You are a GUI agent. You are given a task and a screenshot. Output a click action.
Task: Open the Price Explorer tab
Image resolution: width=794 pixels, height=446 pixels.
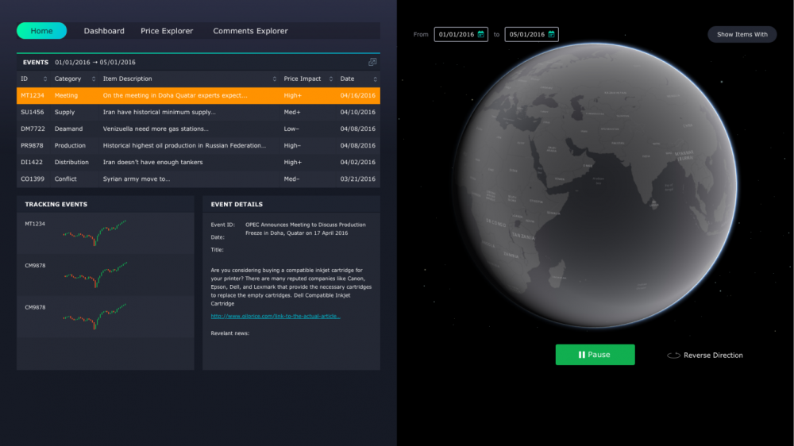coord(167,31)
